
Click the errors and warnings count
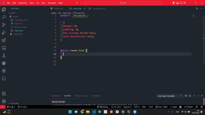[11, 107]
